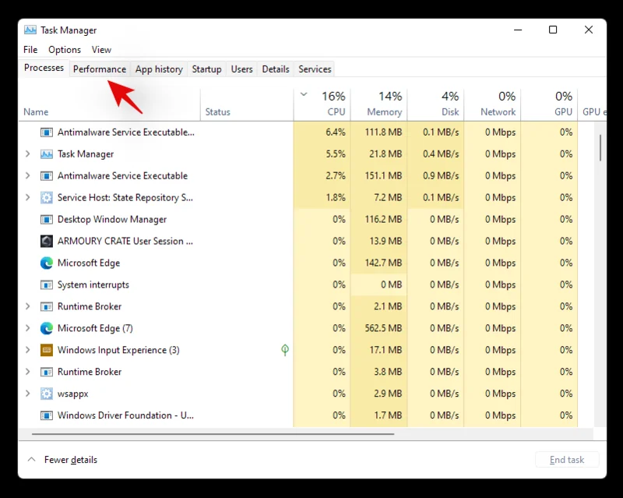
Task: Click the ARMOURY CRATE User Session icon
Action: click(x=45, y=241)
